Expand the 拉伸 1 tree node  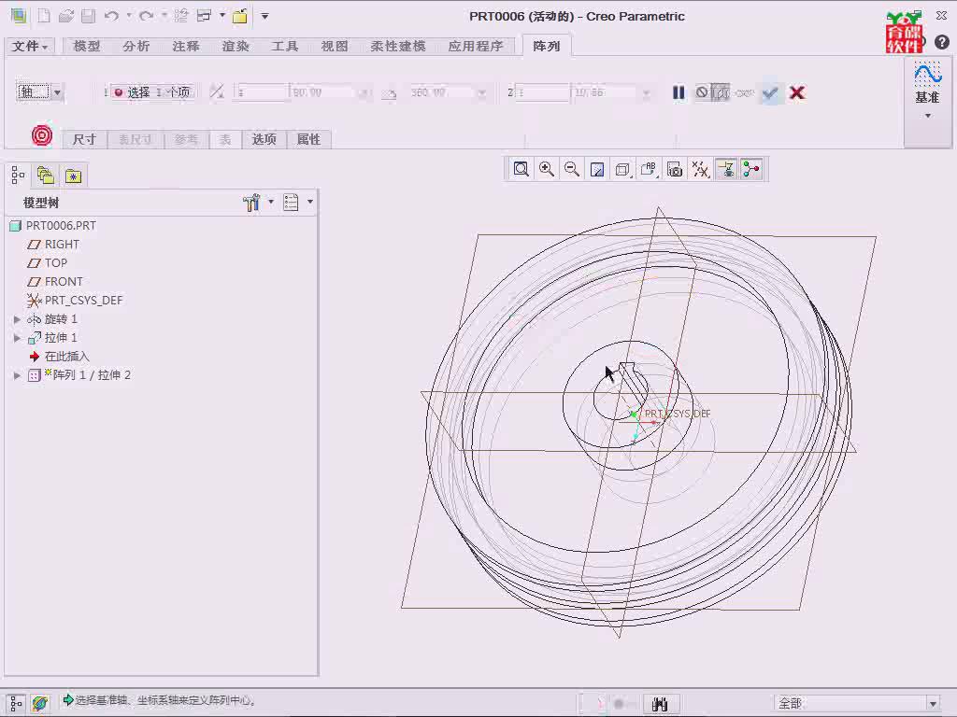pos(17,338)
